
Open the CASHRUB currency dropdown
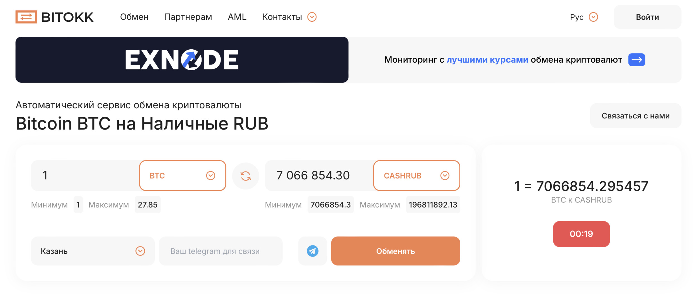(x=417, y=175)
